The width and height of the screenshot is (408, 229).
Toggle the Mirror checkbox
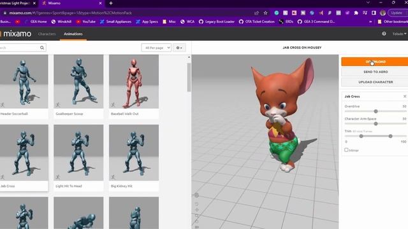click(x=346, y=150)
